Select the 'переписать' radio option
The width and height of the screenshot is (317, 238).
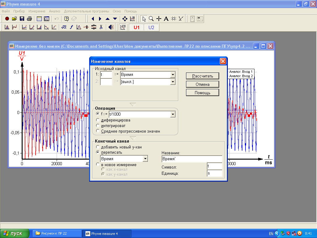click(98, 152)
